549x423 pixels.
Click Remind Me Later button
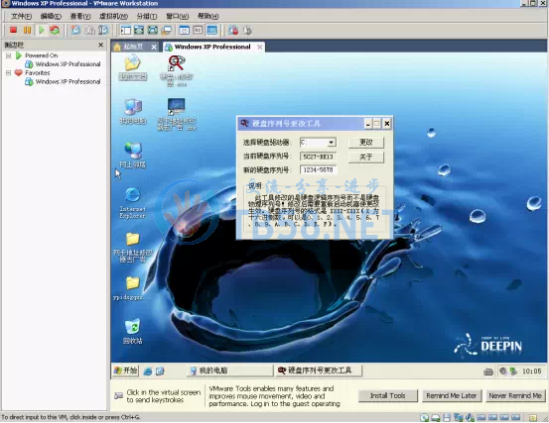452,395
